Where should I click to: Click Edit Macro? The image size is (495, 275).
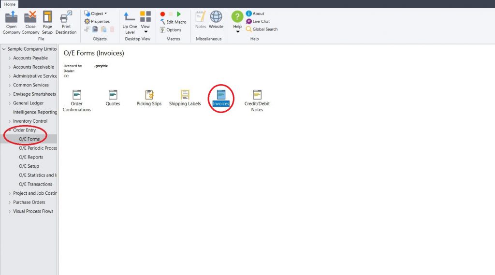(x=174, y=22)
